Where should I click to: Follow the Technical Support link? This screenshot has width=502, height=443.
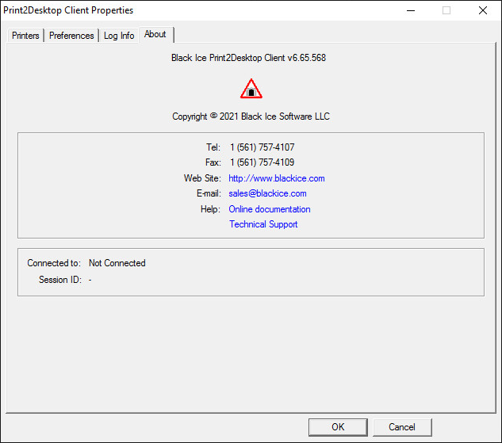click(263, 224)
